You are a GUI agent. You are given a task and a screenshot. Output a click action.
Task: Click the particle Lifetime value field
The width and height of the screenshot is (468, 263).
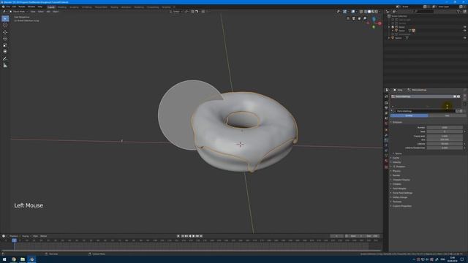coord(445,144)
